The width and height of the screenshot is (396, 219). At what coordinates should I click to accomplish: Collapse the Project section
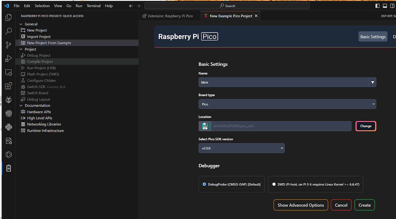coord(21,49)
